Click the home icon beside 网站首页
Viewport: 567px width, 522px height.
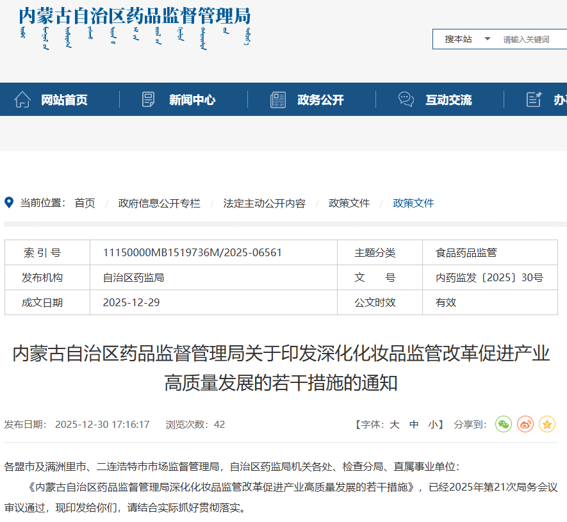coord(23,99)
